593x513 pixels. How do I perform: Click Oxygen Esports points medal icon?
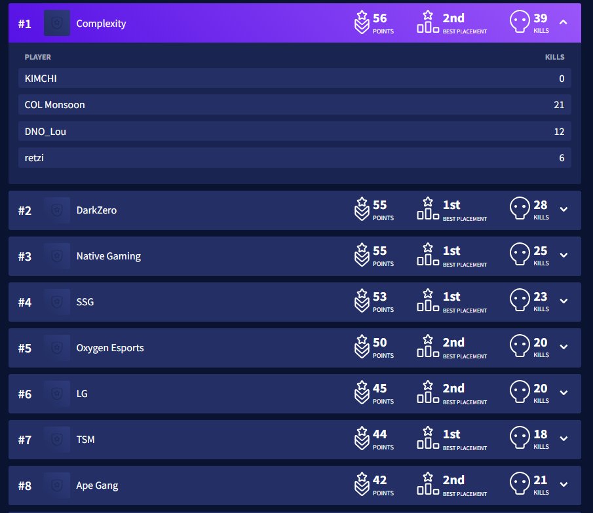pos(362,347)
